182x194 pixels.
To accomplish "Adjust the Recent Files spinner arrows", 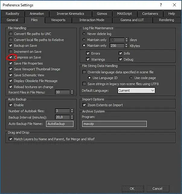I will 72,92.
